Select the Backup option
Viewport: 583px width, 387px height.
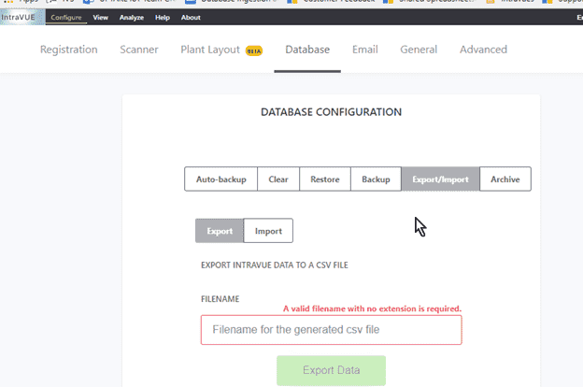pos(376,179)
